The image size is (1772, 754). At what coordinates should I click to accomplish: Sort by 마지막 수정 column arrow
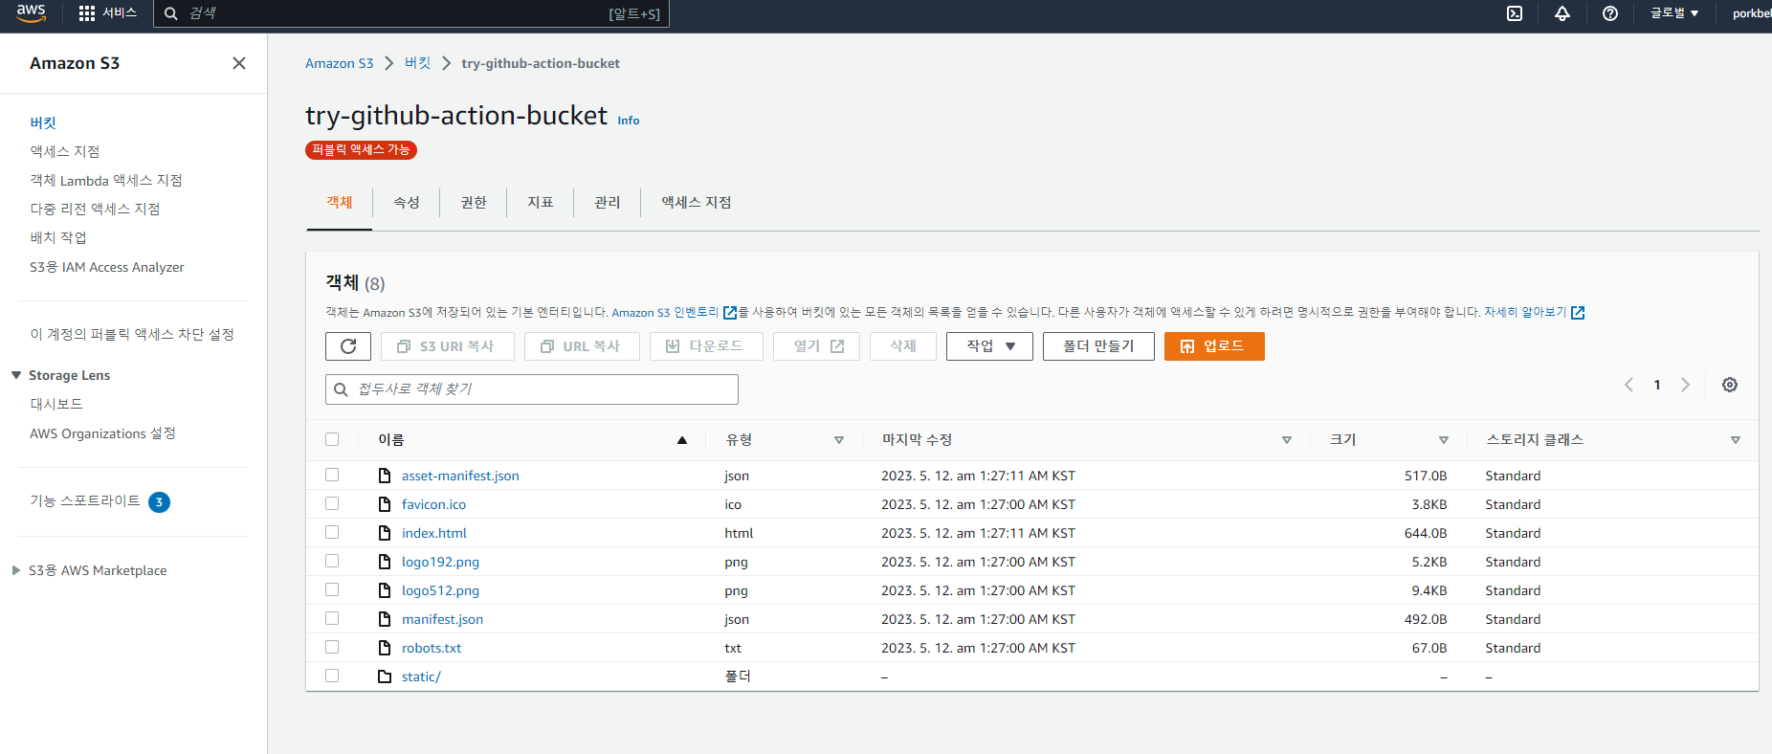coord(1287,440)
